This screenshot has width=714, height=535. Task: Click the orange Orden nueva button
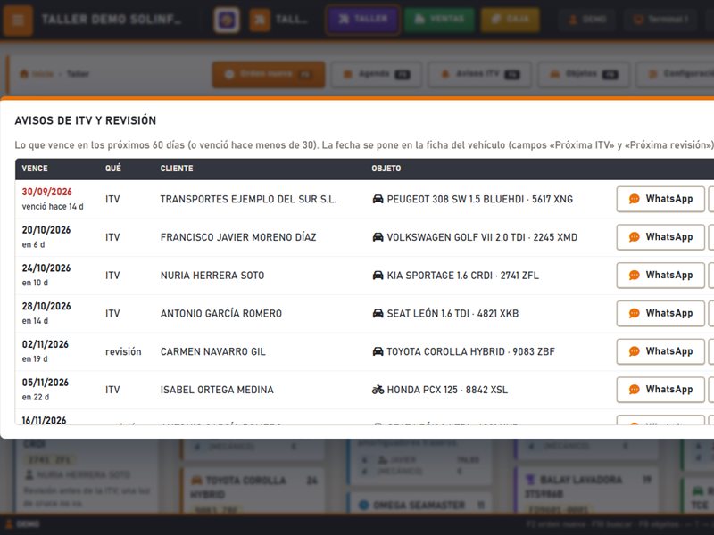coord(269,75)
